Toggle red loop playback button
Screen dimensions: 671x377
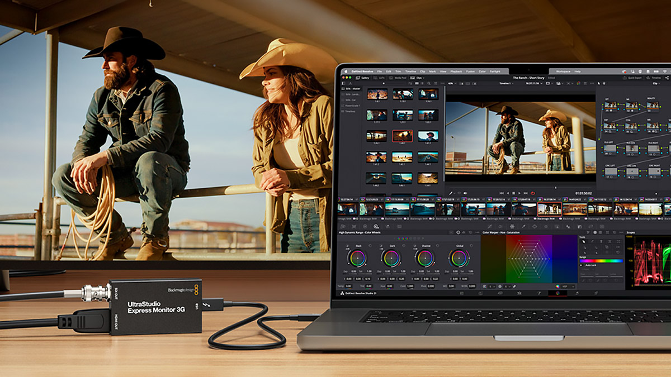point(533,193)
